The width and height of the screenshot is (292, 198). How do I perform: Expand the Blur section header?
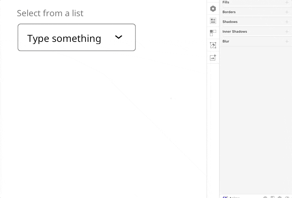tap(226, 42)
